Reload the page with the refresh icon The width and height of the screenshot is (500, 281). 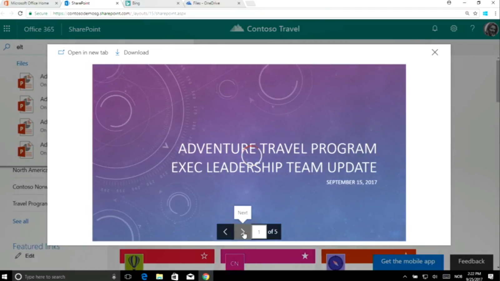(20, 13)
